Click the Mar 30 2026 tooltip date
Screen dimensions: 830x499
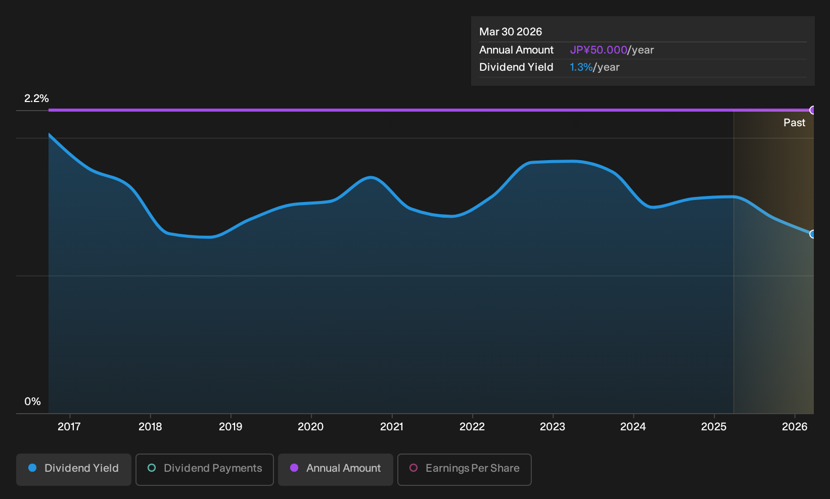511,32
